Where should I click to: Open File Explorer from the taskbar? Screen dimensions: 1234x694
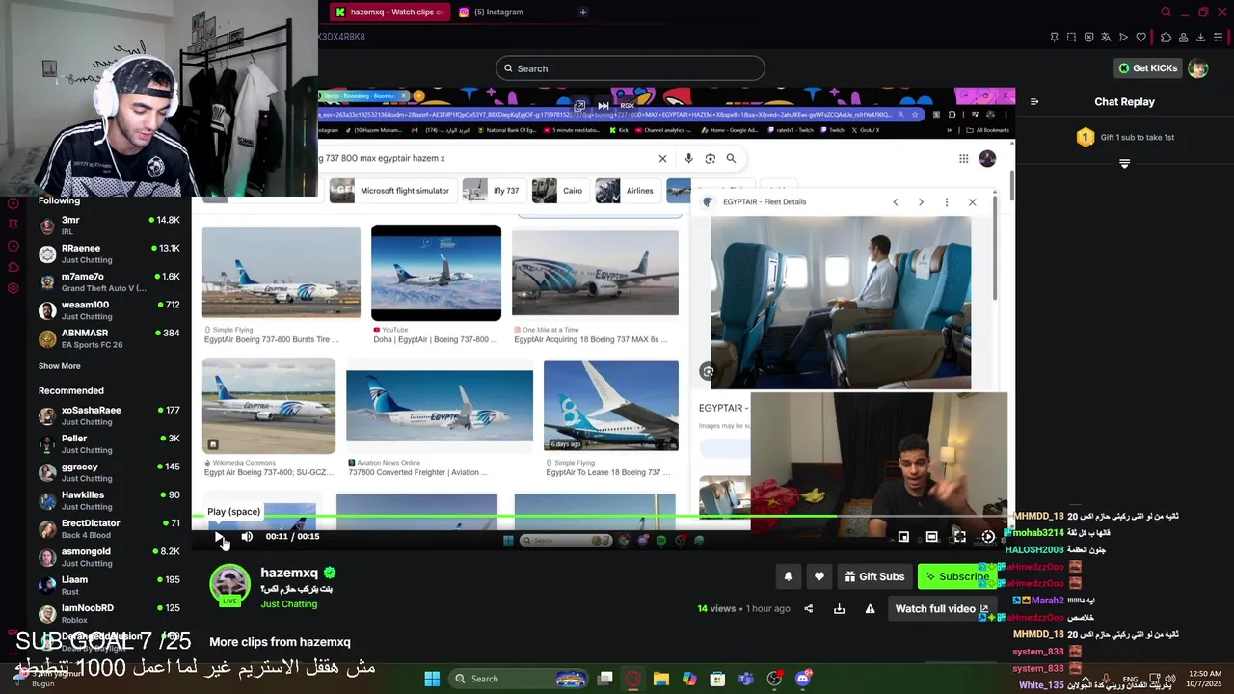661,679
